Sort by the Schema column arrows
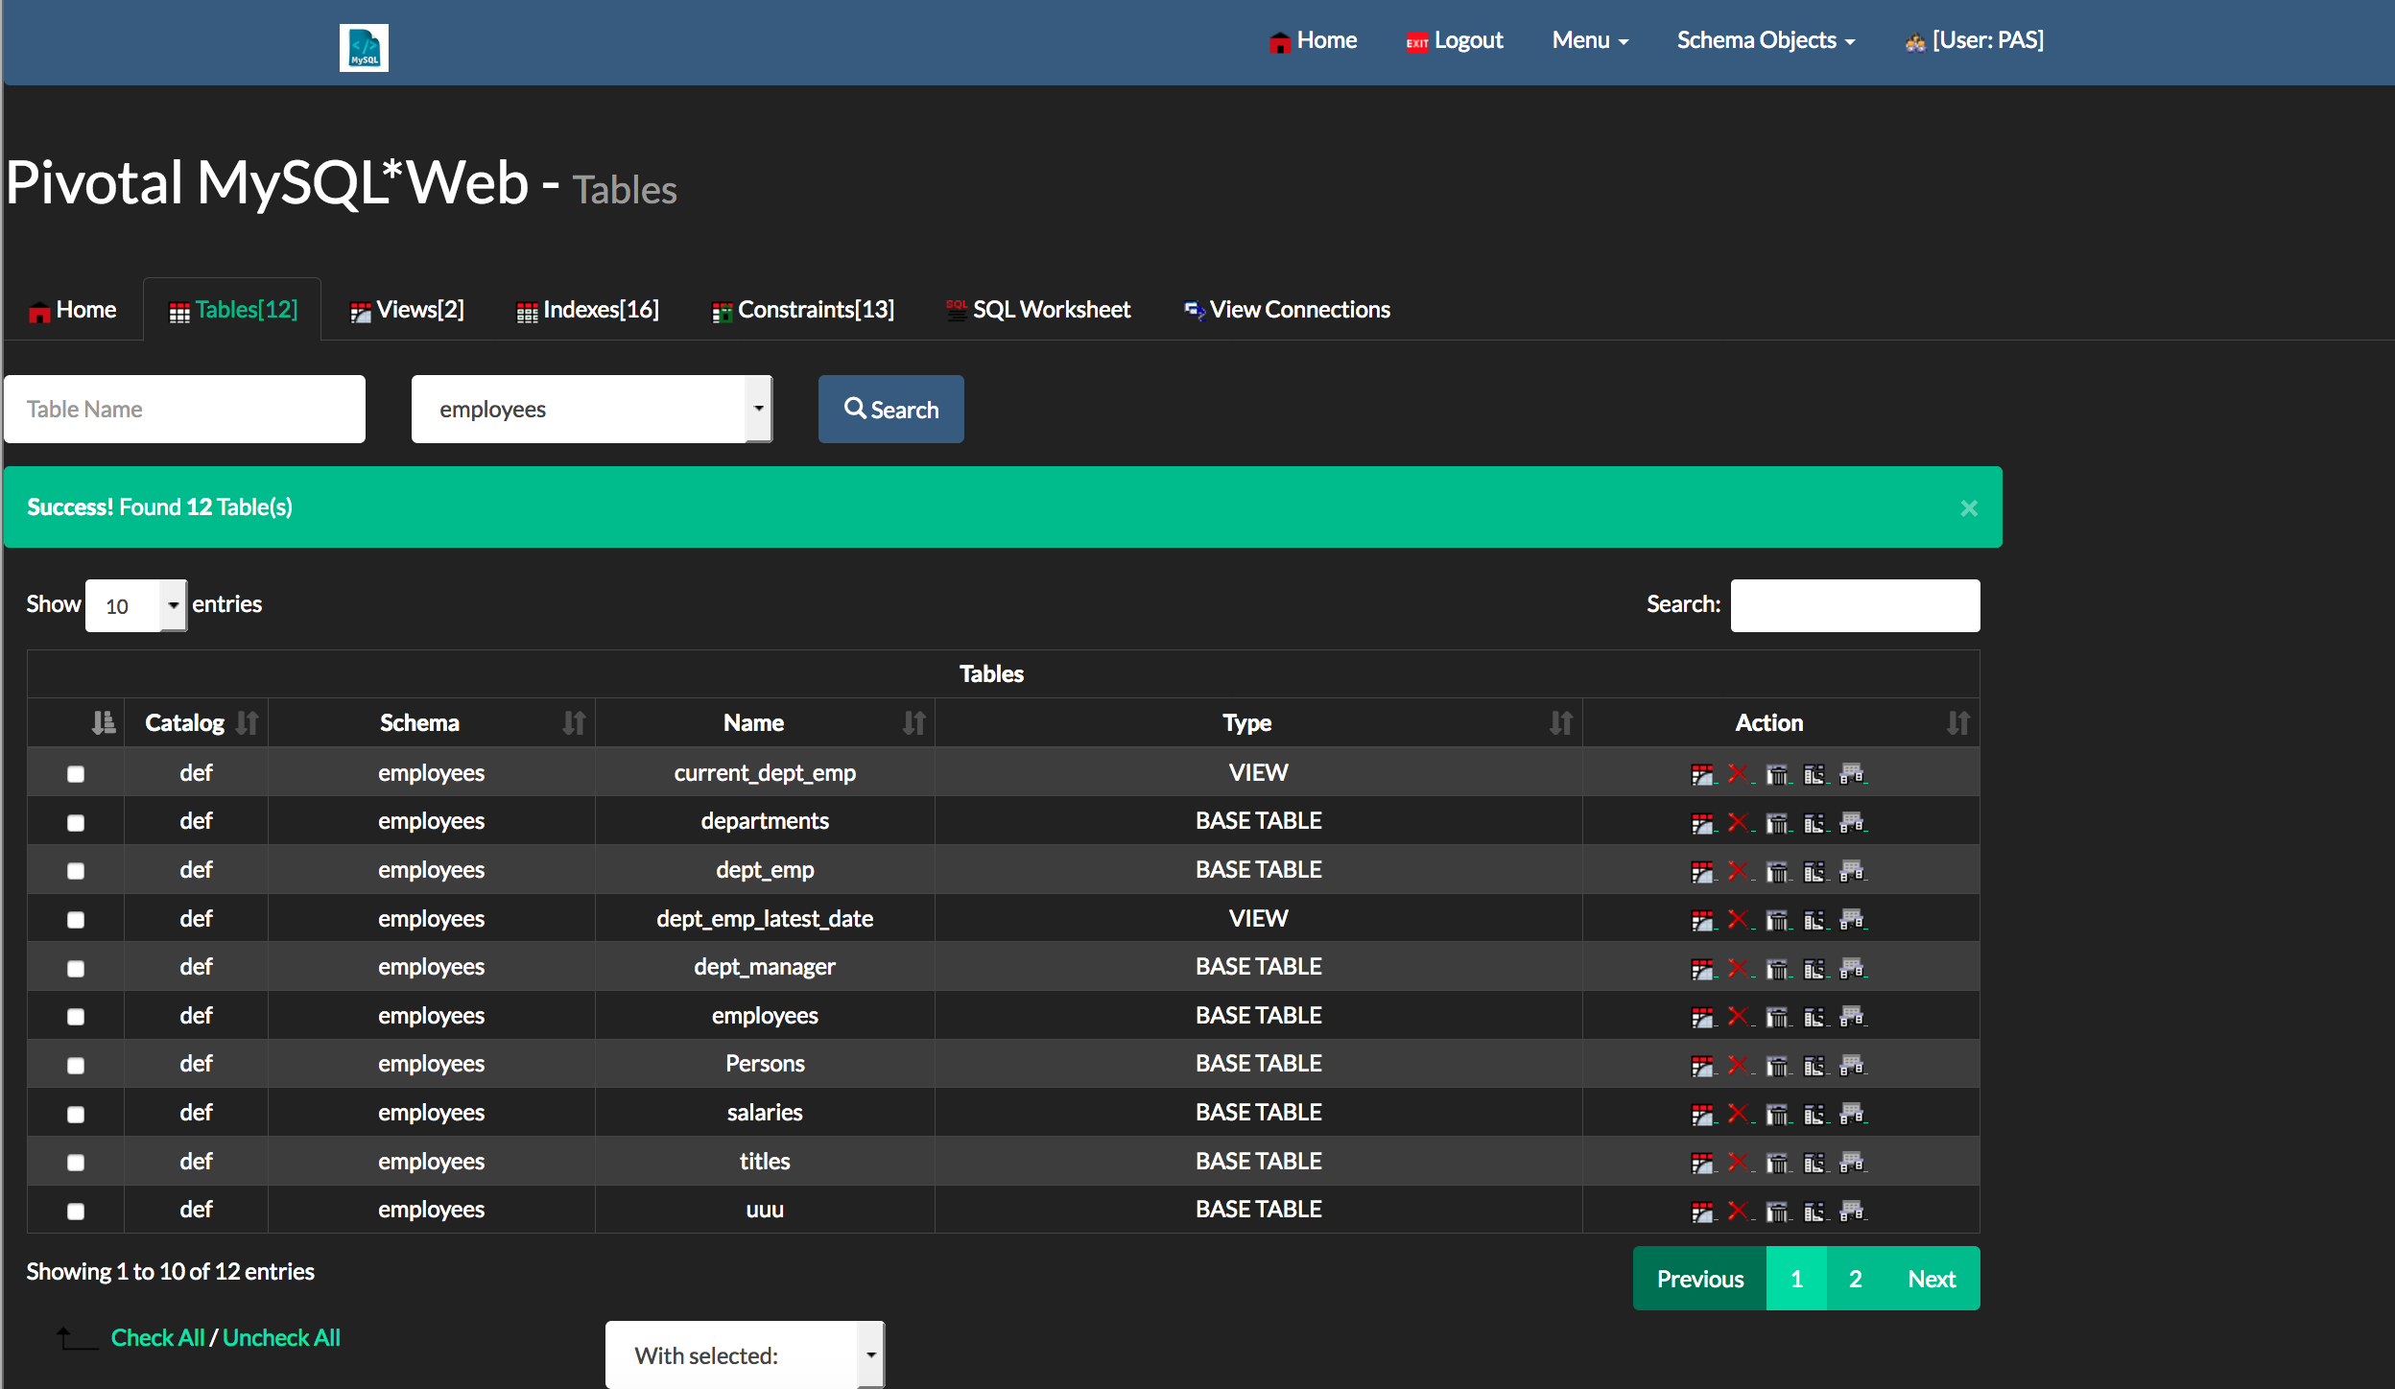2395x1389 pixels. 574,723
